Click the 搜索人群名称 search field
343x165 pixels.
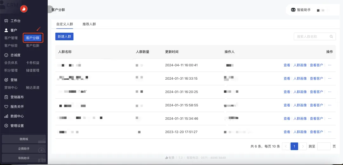[311, 36]
